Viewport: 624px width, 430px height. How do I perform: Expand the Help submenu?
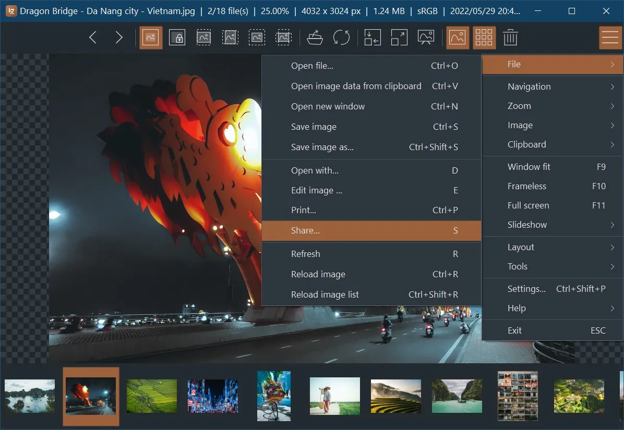click(553, 309)
